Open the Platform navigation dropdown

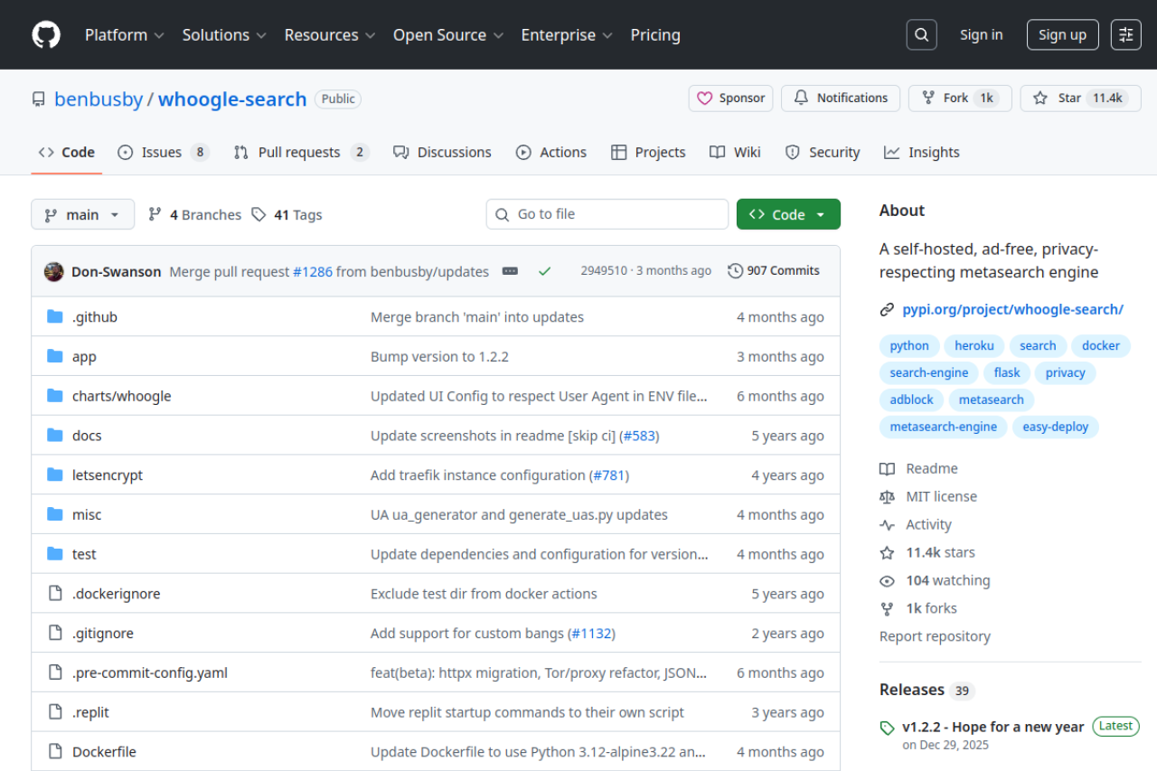point(124,34)
